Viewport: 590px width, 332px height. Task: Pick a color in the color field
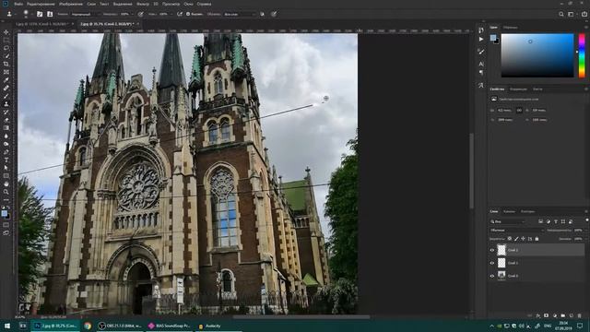(537, 55)
